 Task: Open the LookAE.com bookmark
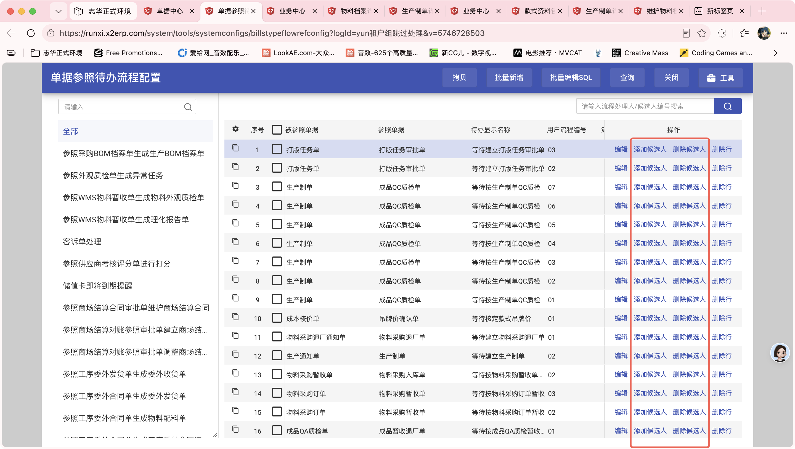click(298, 53)
